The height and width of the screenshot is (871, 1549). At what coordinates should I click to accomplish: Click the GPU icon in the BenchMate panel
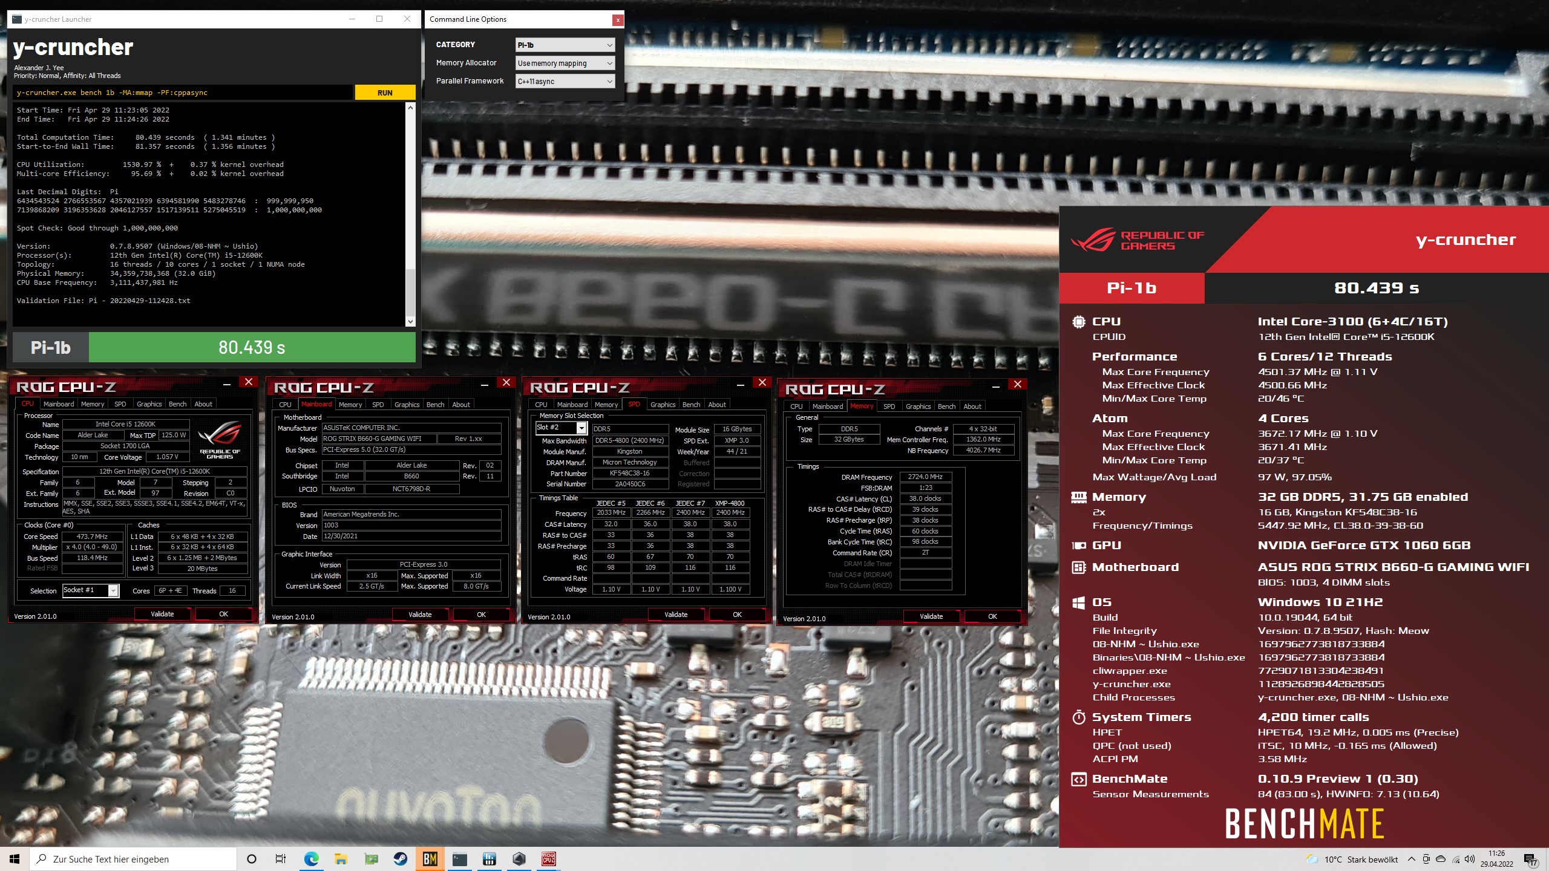[x=1079, y=546]
